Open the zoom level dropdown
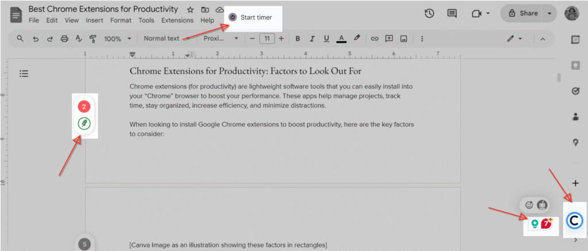Image resolution: width=588 pixels, height=251 pixels. (x=117, y=38)
